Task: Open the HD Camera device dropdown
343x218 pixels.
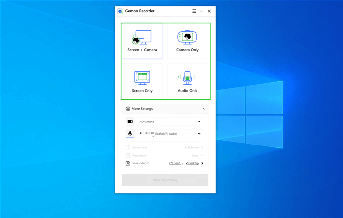Action: click(170, 121)
